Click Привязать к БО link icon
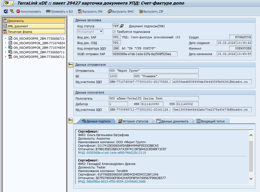This screenshot has height=192, width=260. 59,11
